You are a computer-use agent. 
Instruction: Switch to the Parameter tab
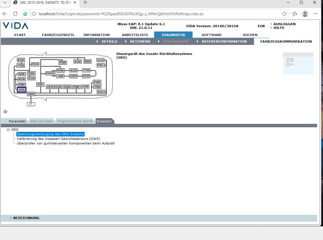tap(17, 121)
